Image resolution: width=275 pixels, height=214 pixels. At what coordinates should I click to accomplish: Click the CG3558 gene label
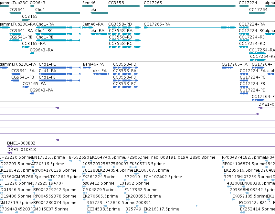[x=116, y=3]
